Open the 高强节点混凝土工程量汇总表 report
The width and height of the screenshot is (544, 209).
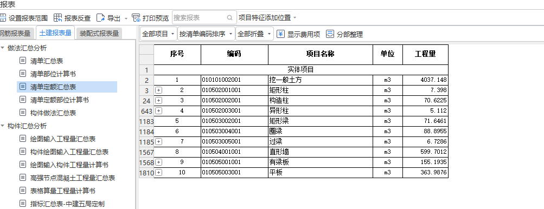click(x=73, y=178)
